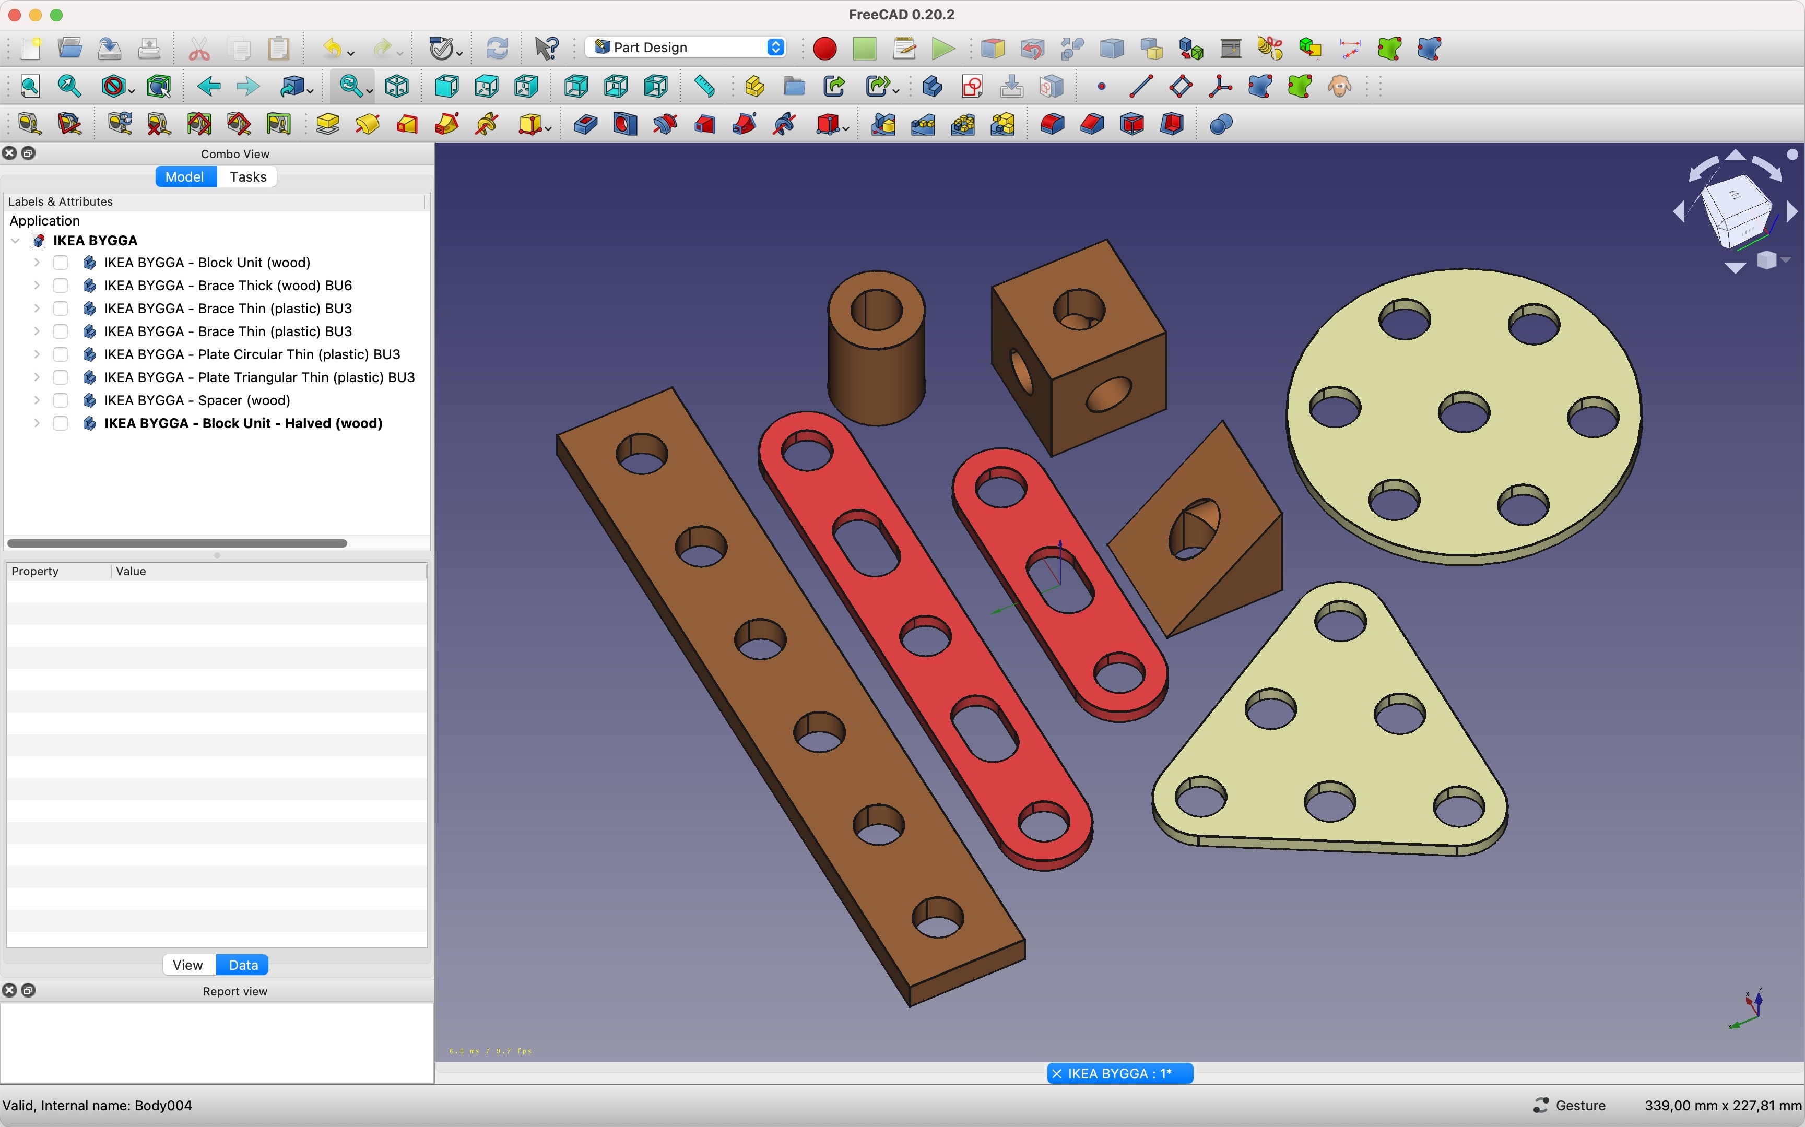
Task: Toggle checkbox for Spacer (wood) body
Action: click(61, 400)
